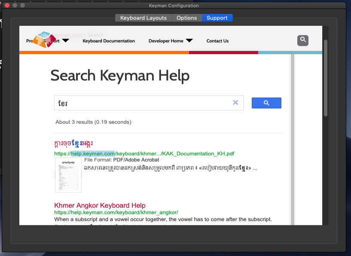Click the Keyman logo icon
Screen dimensions: 351x256
[44, 40]
